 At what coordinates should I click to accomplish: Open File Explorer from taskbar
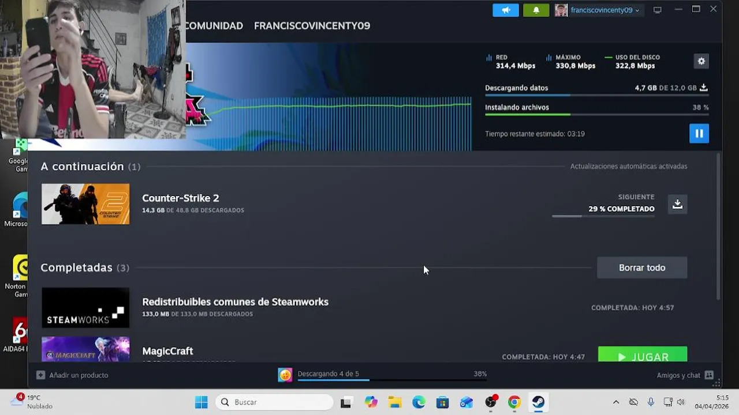(395, 402)
